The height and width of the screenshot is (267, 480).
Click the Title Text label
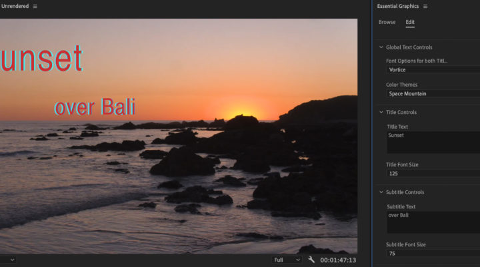tap(397, 127)
